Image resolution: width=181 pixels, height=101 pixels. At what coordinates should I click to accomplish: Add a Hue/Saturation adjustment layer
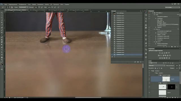[159, 56]
